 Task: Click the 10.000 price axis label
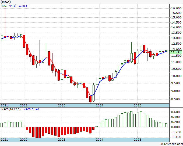click(176, 76)
